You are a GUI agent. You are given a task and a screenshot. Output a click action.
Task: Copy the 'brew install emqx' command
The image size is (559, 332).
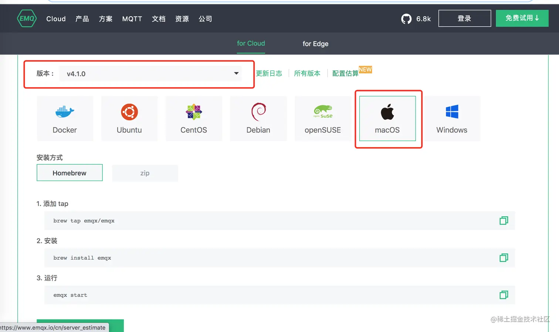coord(504,258)
